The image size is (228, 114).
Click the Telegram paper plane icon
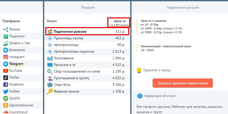coord(5,64)
